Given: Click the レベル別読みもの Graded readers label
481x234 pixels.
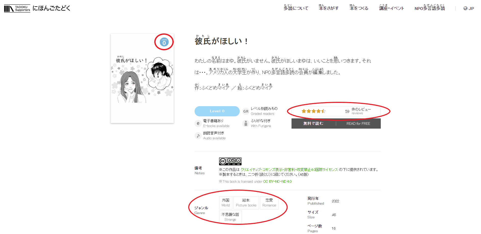Looking at the screenshot, I should point(264,111).
